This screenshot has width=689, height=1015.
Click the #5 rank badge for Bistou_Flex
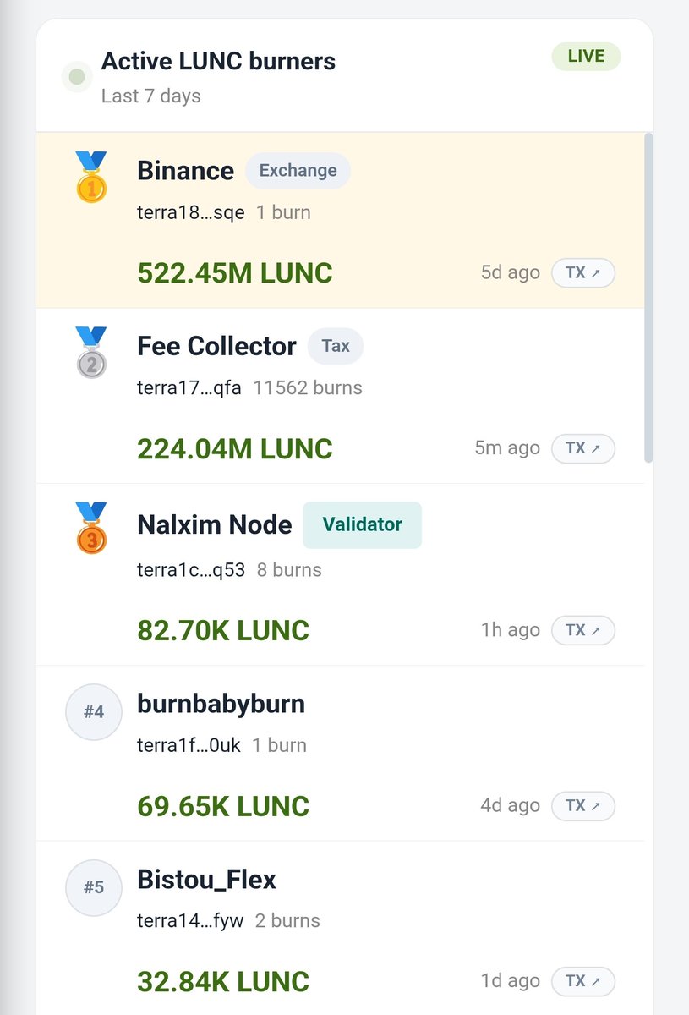coord(93,888)
